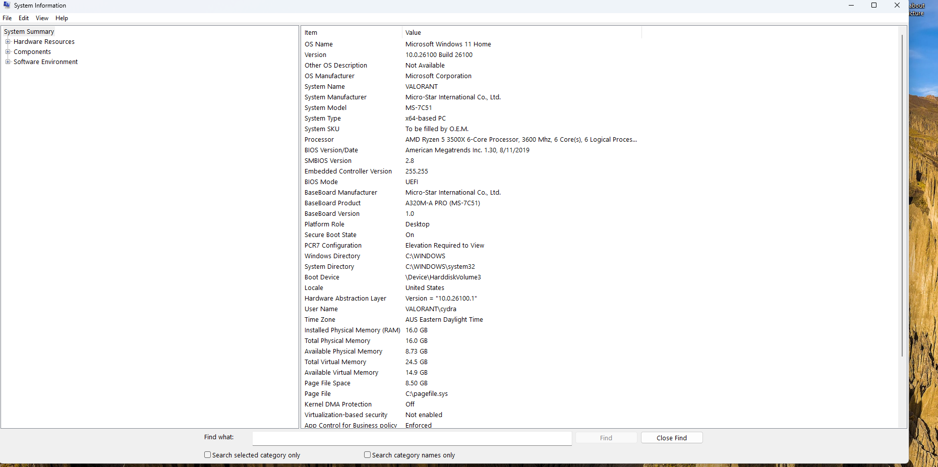Screen dimensions: 938x467
Task: Click the Locale item
Action: pos(314,288)
